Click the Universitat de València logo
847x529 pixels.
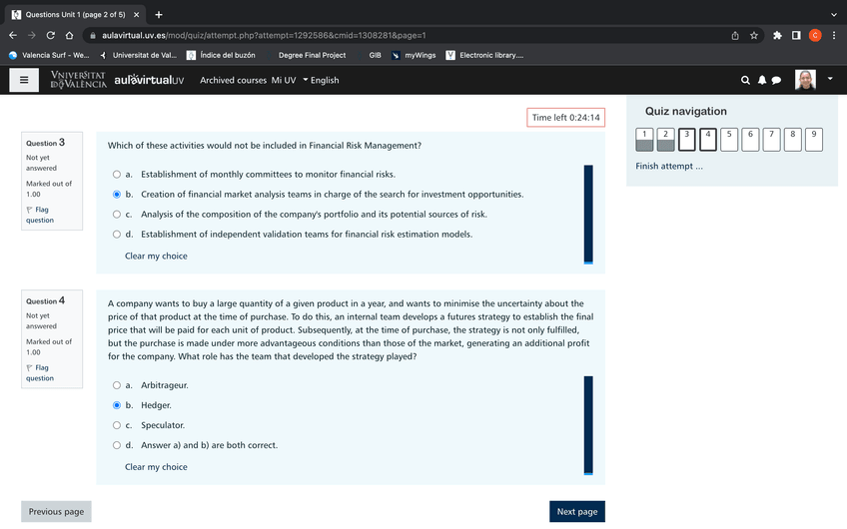tap(78, 80)
